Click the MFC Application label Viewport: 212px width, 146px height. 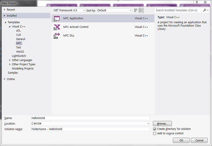[x=73, y=18]
